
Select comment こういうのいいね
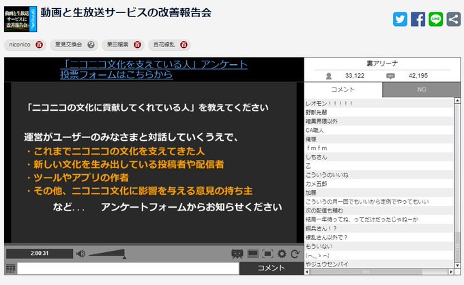379,175
